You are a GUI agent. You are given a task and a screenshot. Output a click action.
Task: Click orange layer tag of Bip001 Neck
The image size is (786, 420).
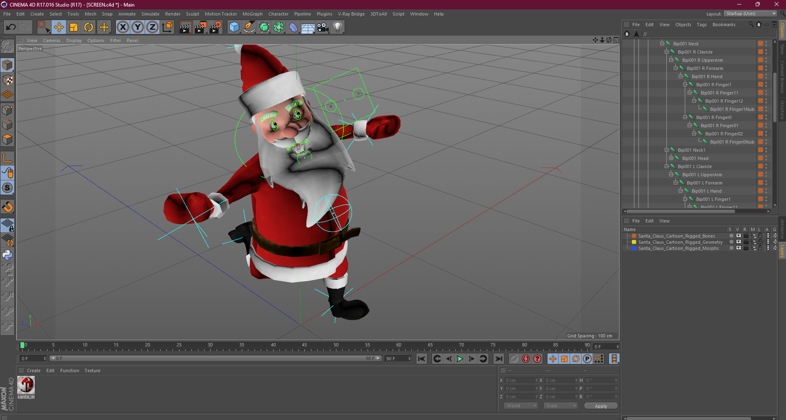[760, 44]
